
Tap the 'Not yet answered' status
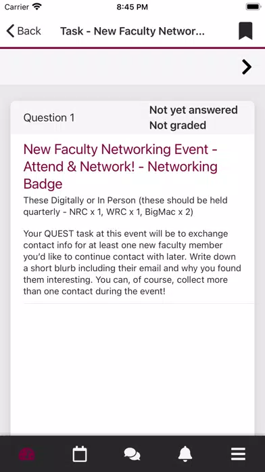point(193,110)
